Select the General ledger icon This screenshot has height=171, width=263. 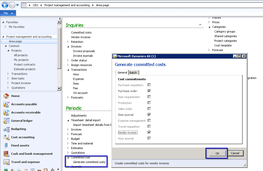coord(6,121)
